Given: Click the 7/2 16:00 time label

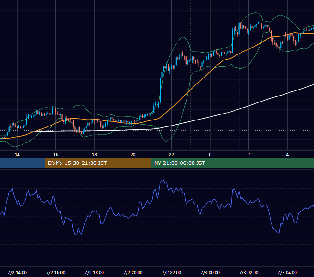Looking at the screenshot, I should pos(56,272).
